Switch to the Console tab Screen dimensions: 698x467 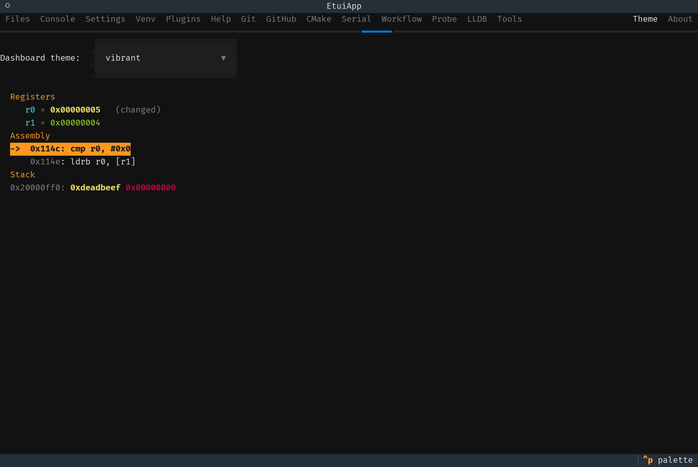click(x=58, y=19)
